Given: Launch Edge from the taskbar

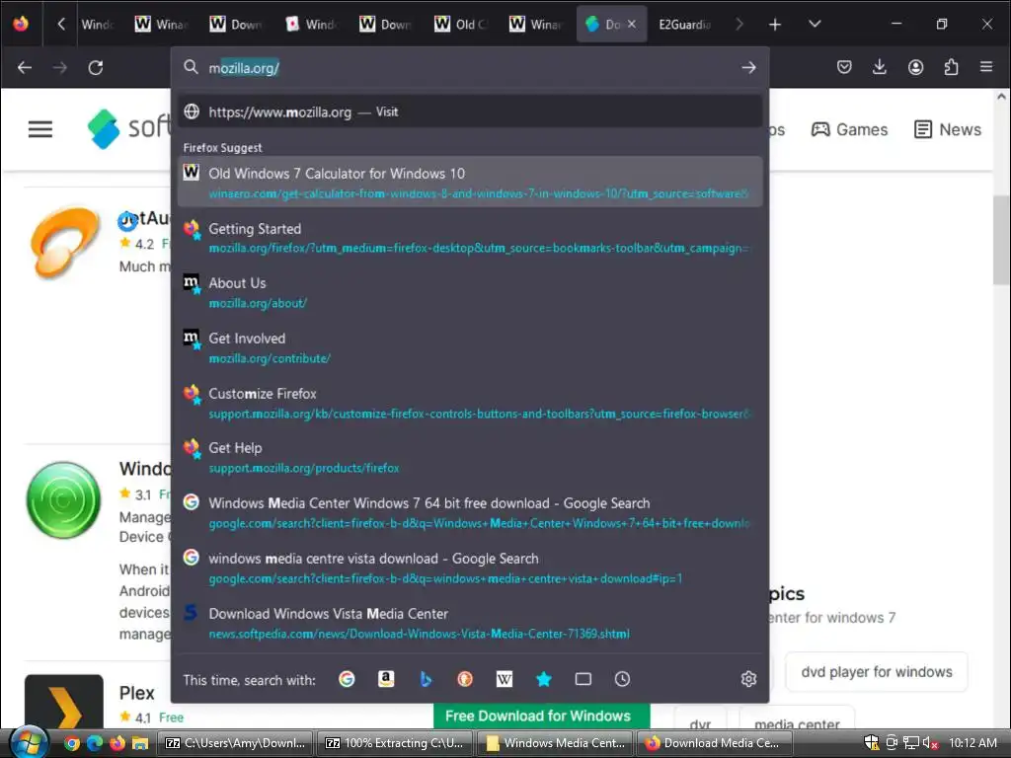Looking at the screenshot, I should [95, 743].
